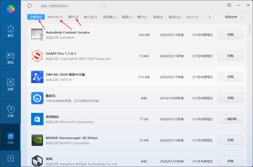Click the 美间 title text
The image size is (253, 167).
tap(49, 159)
